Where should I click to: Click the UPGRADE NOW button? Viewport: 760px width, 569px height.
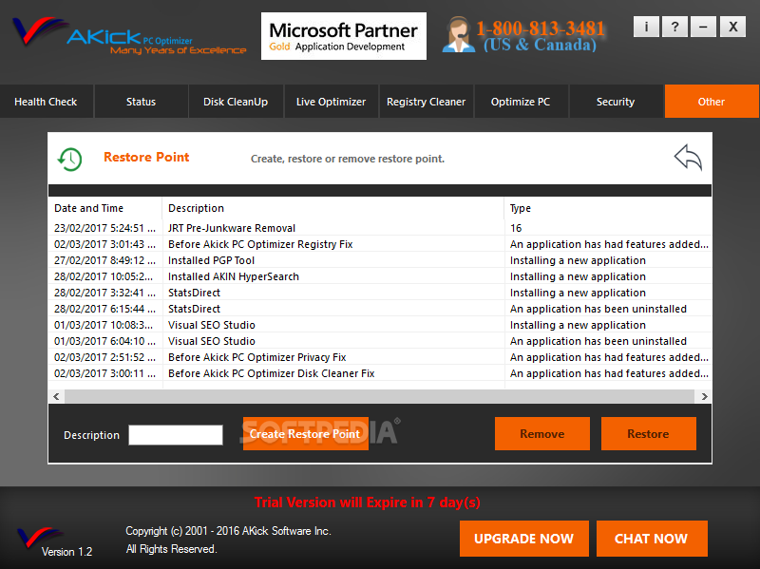click(524, 539)
